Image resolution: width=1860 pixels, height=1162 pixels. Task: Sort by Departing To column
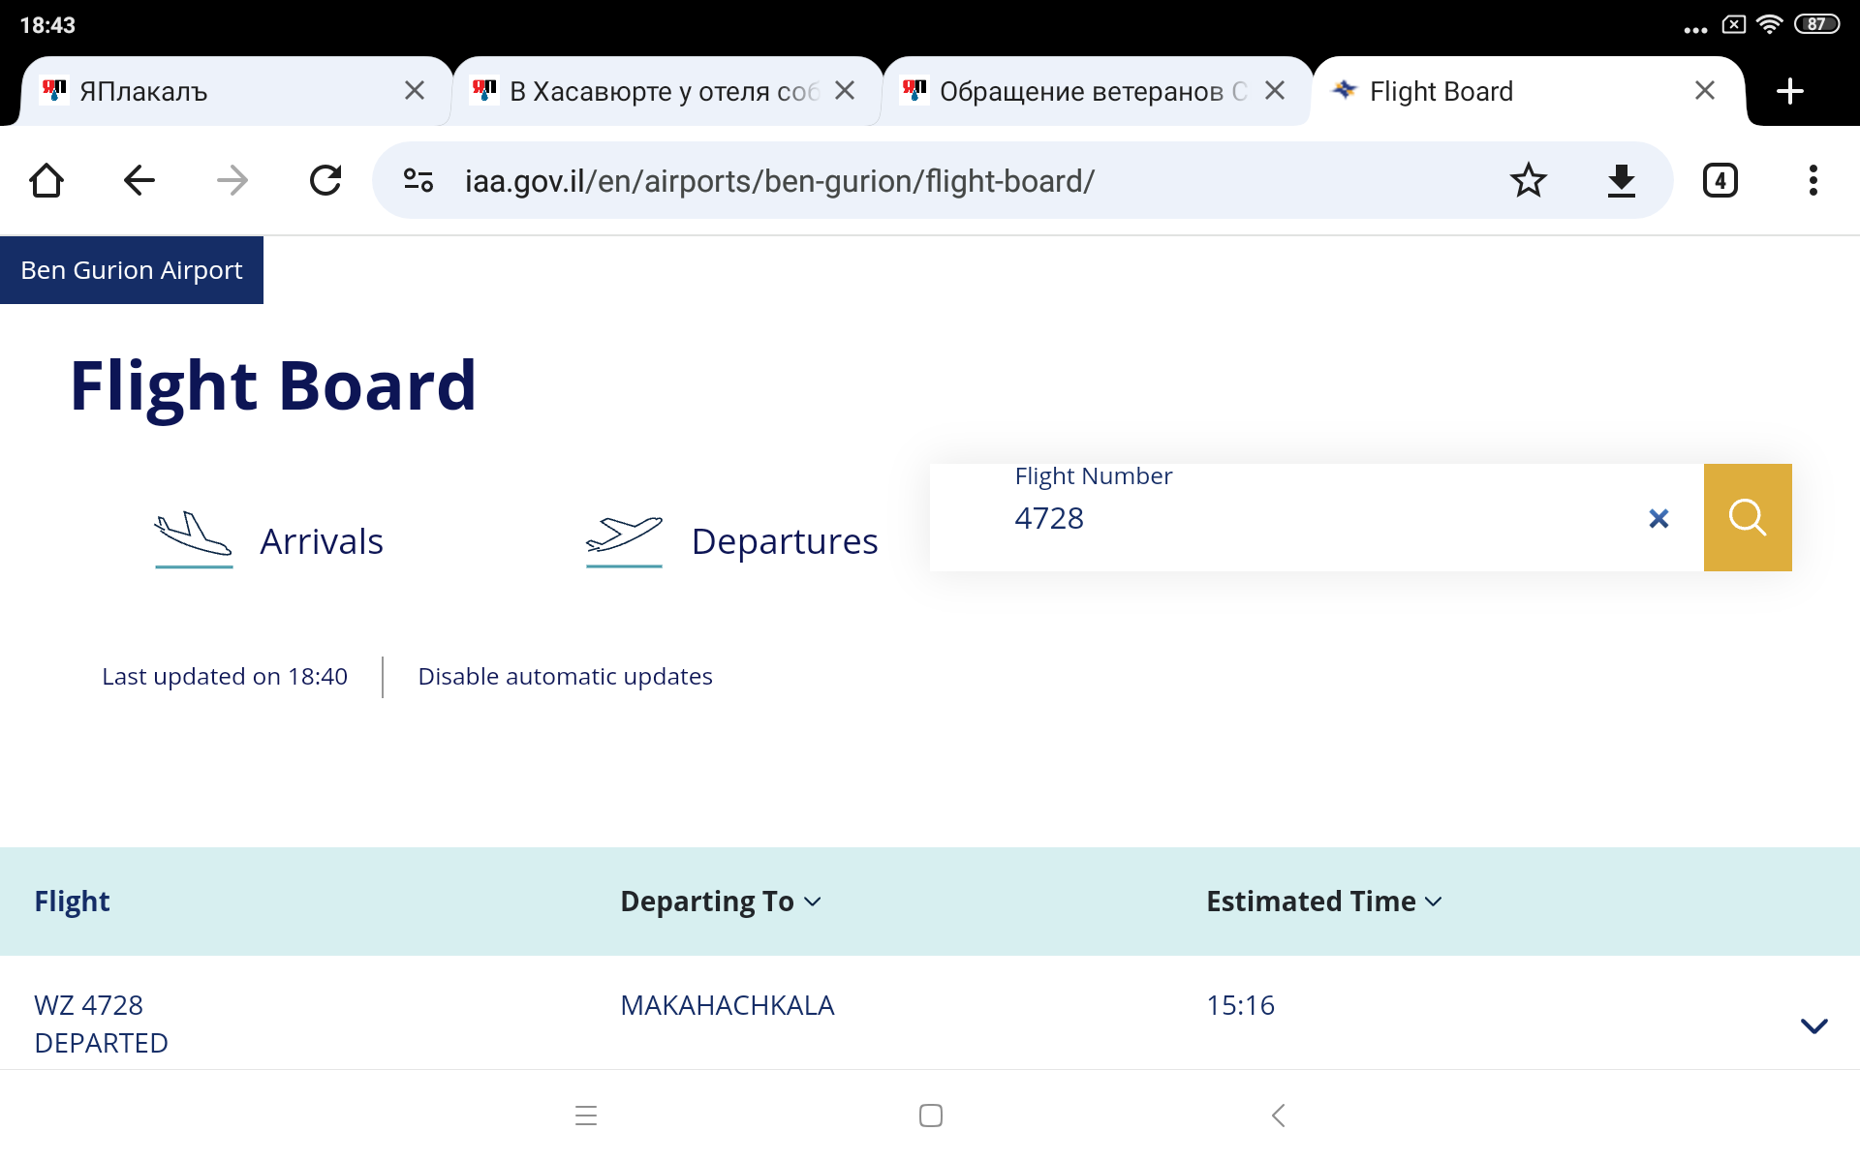coord(721,902)
